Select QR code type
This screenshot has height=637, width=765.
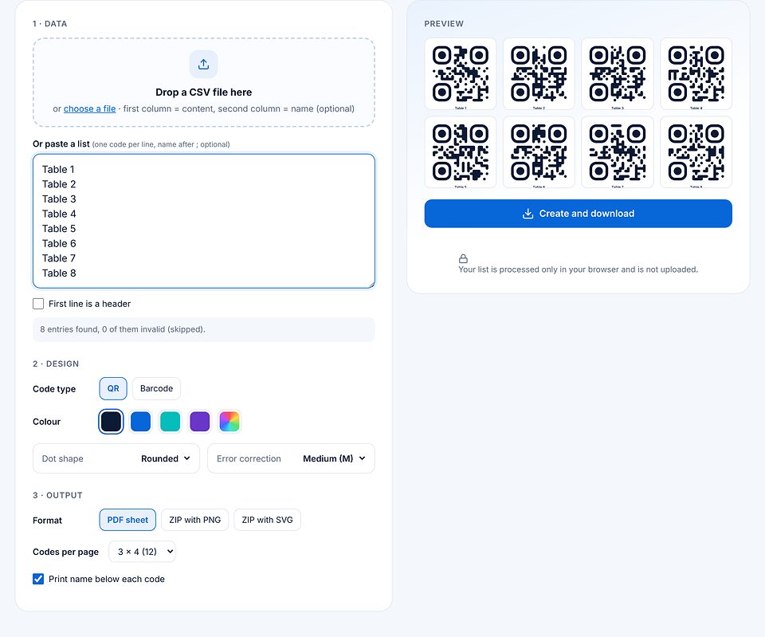point(113,388)
